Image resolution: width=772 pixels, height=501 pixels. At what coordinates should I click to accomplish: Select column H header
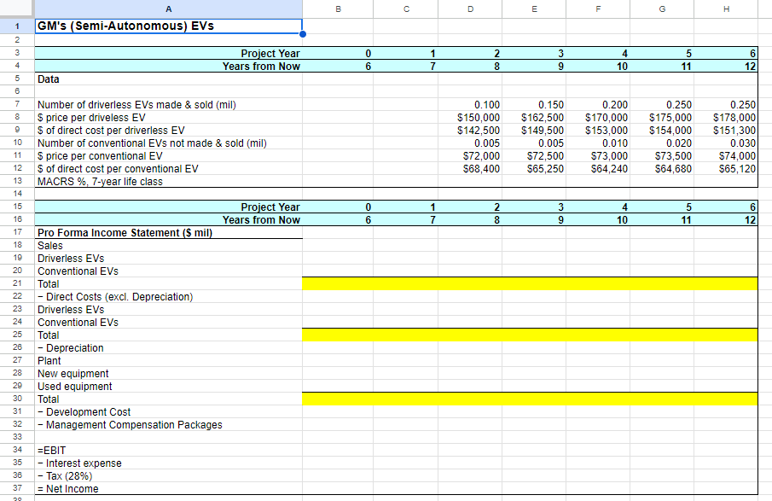726,9
